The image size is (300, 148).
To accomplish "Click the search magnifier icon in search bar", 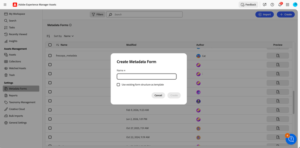I will point(110,14).
